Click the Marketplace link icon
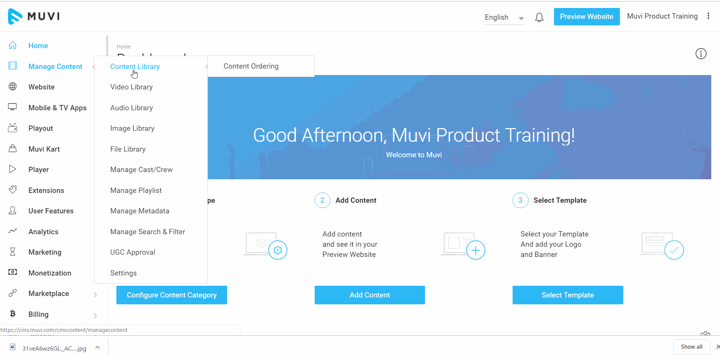The image size is (720, 357). (13, 293)
